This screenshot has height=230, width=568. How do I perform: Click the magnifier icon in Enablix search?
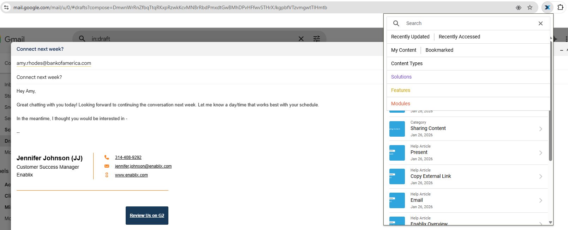[396, 23]
